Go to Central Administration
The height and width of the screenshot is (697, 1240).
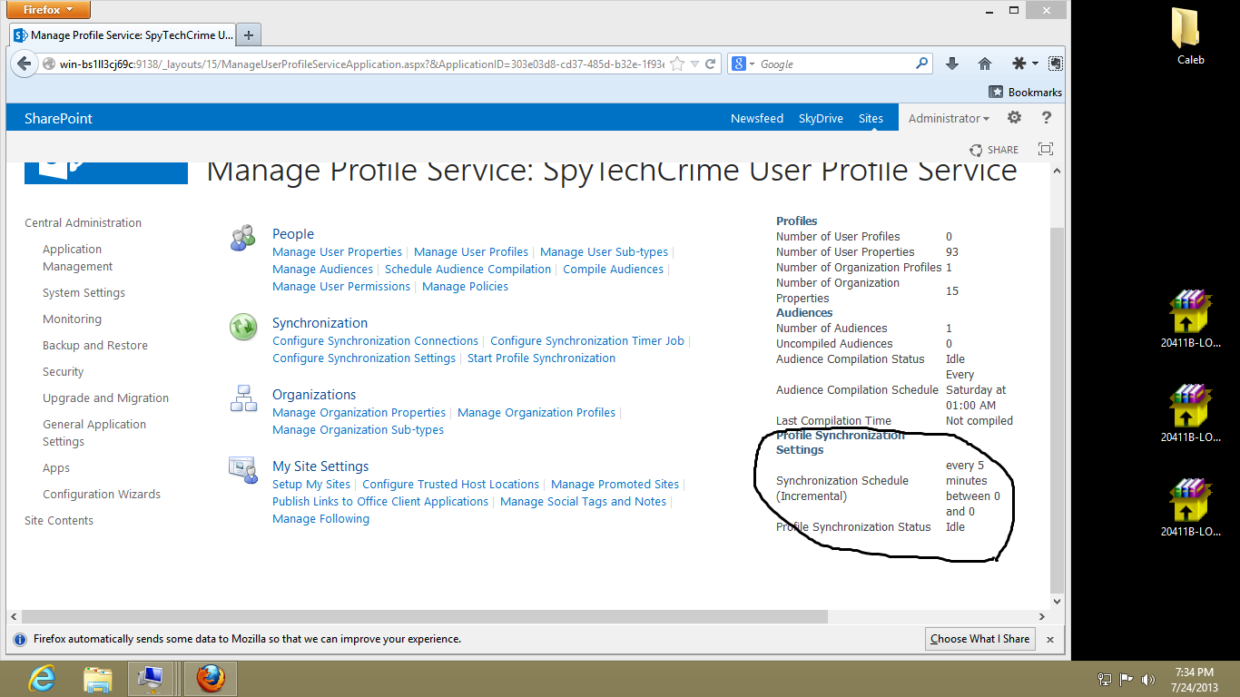point(83,222)
